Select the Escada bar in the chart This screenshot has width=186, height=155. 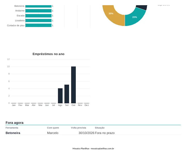[x=39, y=16]
